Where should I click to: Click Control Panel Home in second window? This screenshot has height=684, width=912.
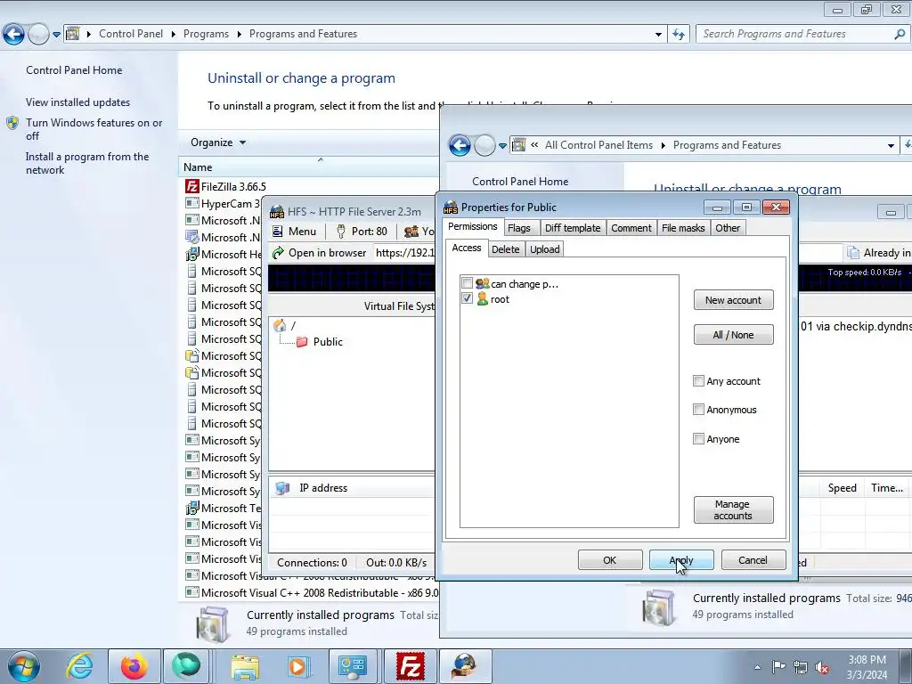pyautogui.click(x=520, y=182)
